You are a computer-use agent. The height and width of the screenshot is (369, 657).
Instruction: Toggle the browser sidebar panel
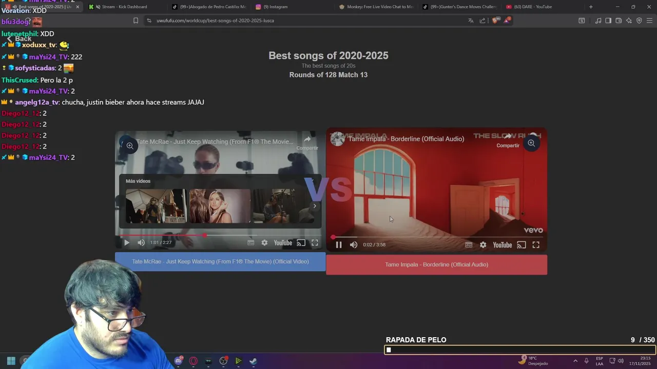608,20
